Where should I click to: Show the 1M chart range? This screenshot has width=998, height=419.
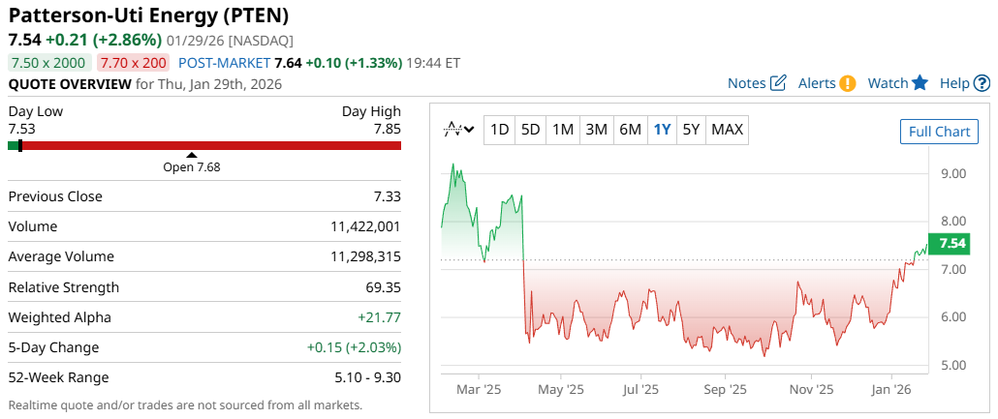click(x=563, y=129)
